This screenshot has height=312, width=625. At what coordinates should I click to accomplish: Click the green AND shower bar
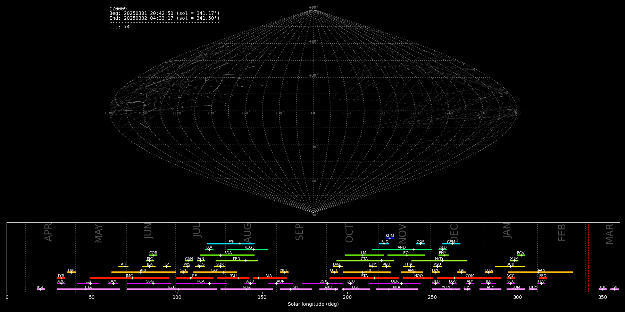pos(402,250)
